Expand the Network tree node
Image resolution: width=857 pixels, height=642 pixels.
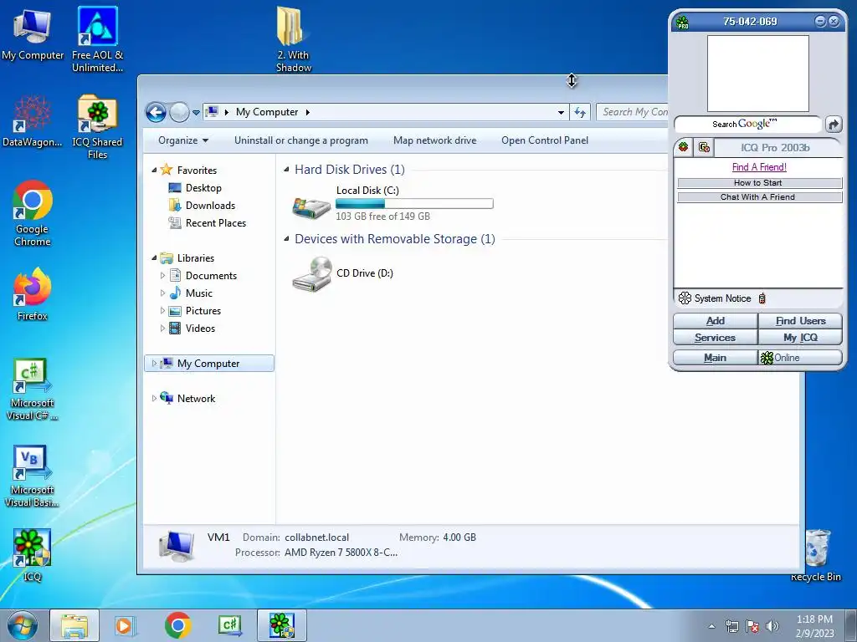point(154,399)
